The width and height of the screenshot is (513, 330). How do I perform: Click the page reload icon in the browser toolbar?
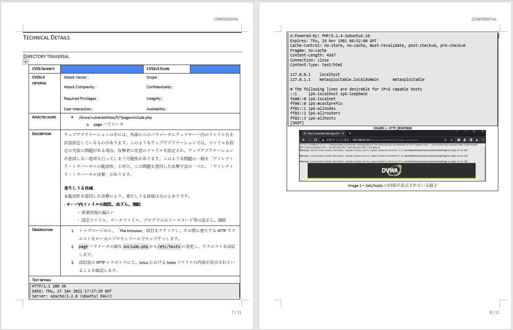(x=316, y=140)
